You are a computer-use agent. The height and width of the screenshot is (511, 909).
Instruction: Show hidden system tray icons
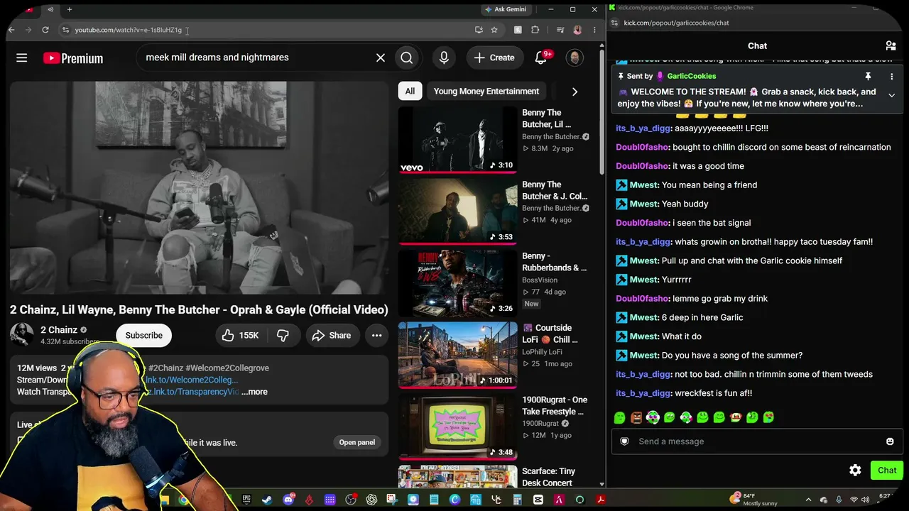tap(808, 500)
